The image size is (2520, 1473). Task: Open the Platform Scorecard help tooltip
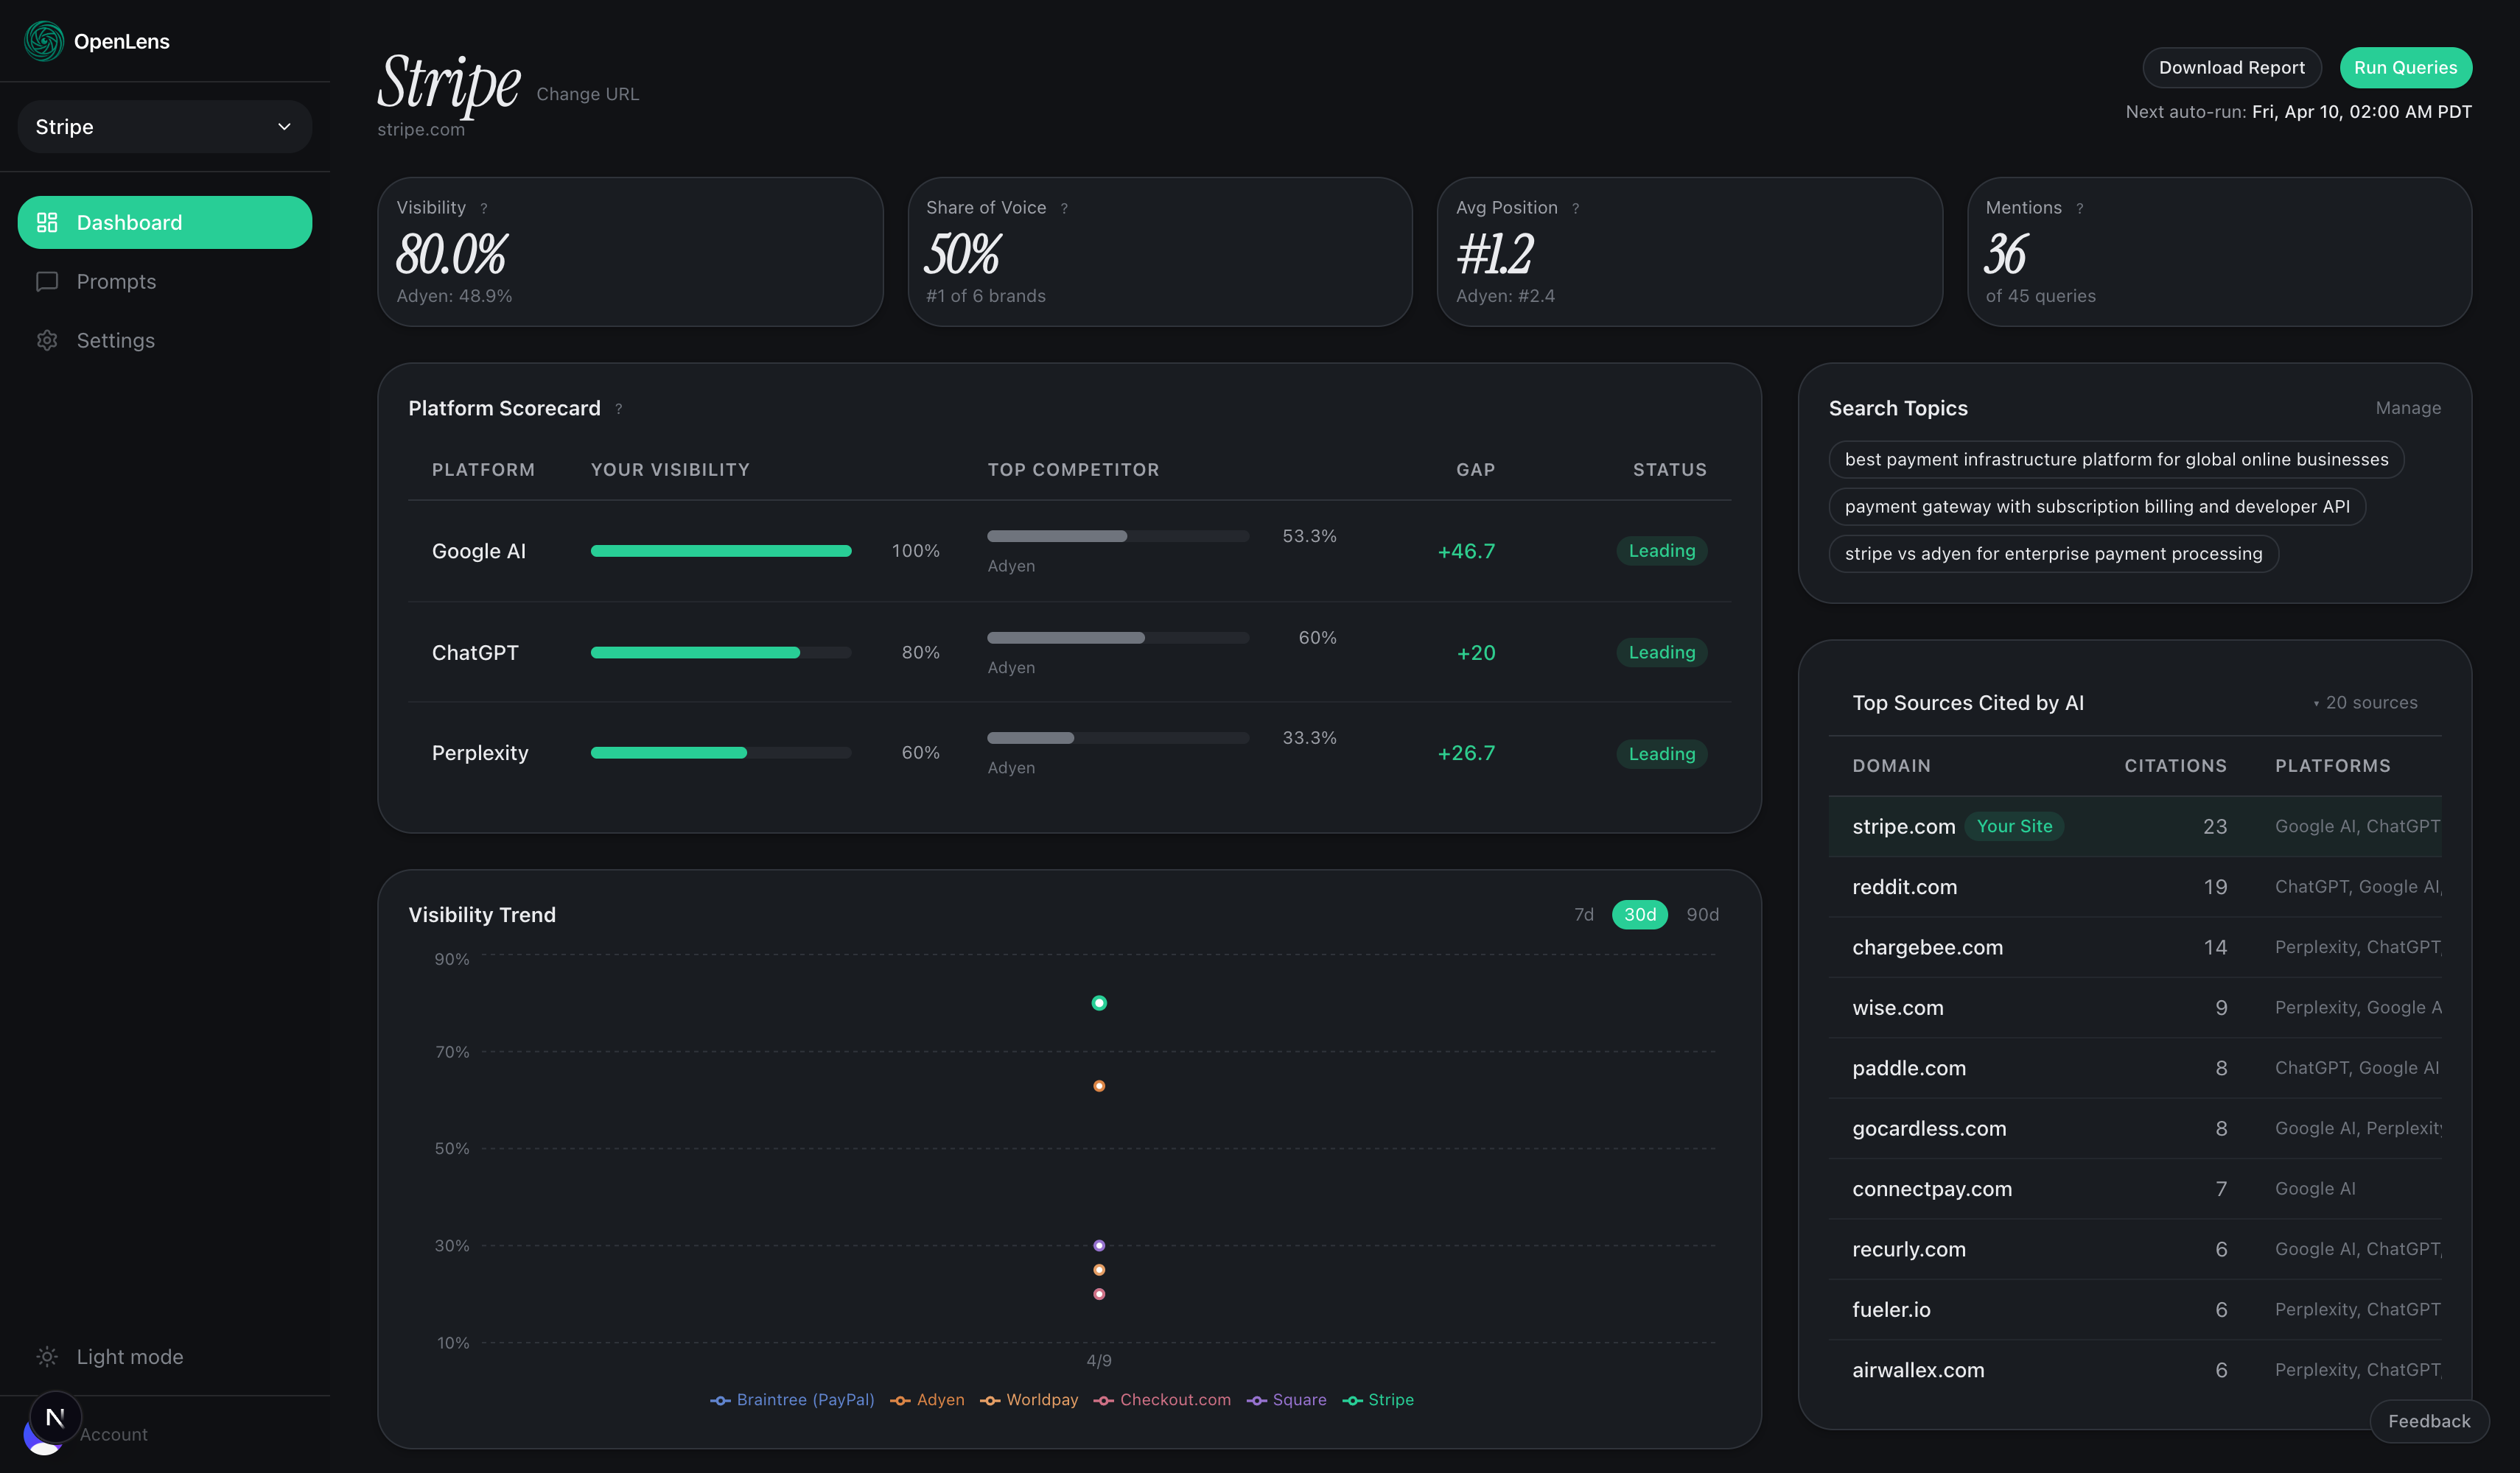click(618, 409)
